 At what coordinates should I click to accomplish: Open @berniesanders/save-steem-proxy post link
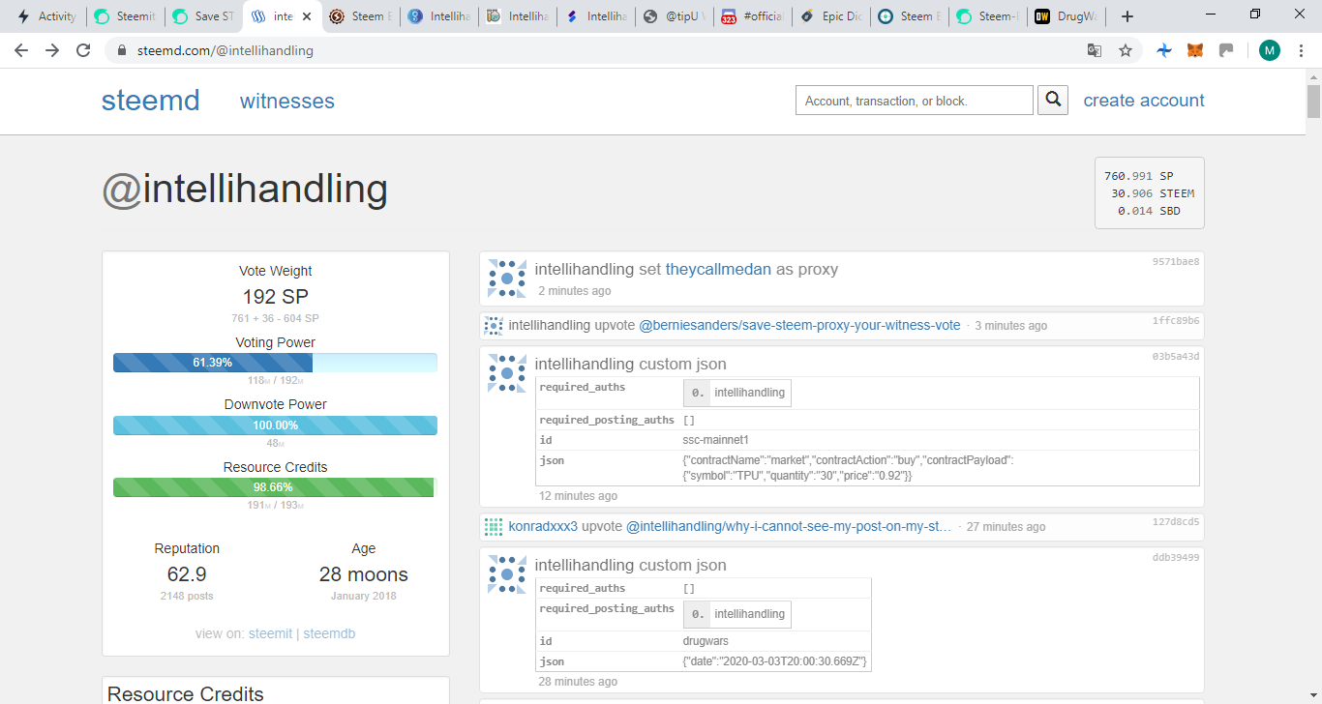point(799,326)
